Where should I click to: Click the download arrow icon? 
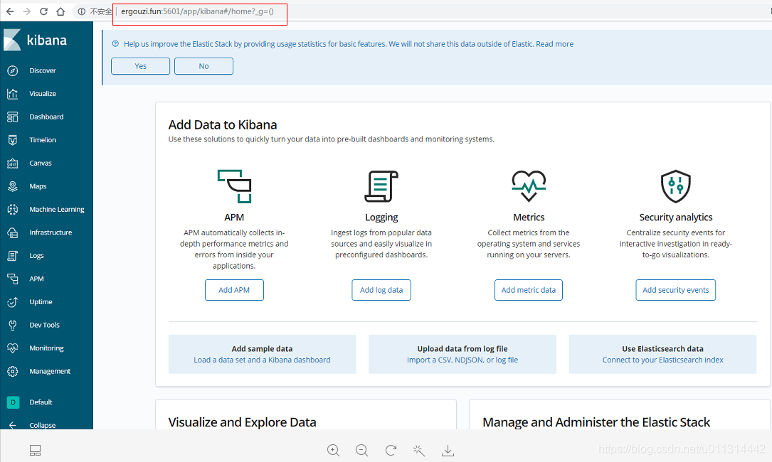point(448,450)
